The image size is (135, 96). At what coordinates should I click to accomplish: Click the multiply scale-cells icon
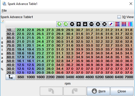pos(104,24)
